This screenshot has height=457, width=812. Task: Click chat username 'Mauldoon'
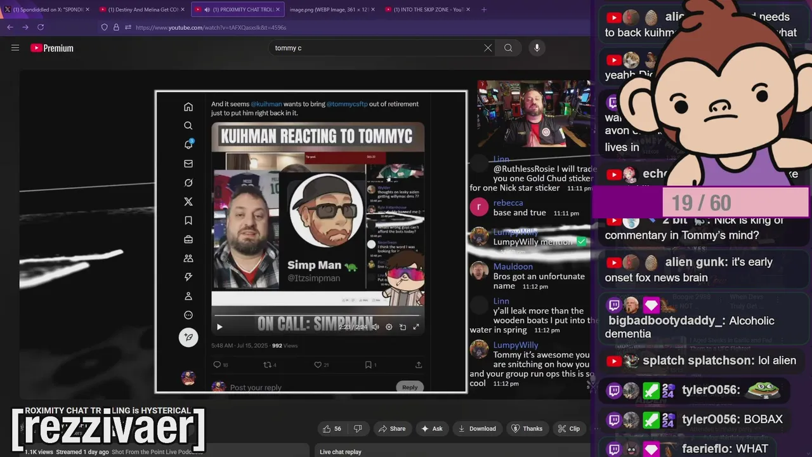click(x=513, y=267)
